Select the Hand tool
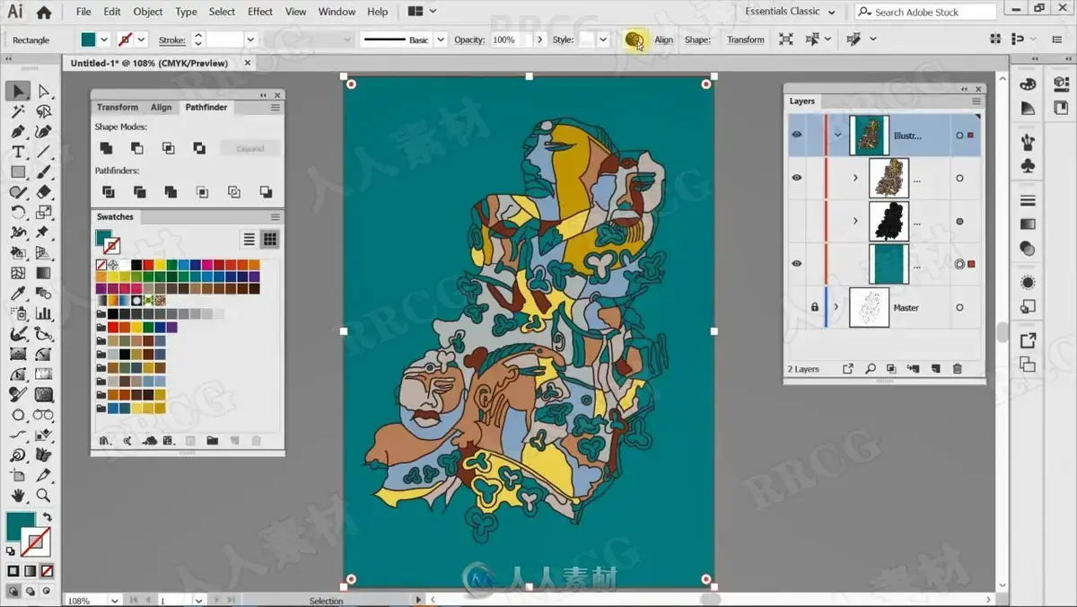The image size is (1077, 607). (x=18, y=496)
